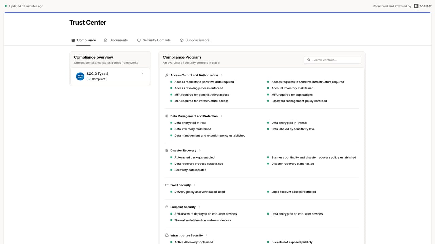
Task: Expand the Endpoint Security chevron
Action: tap(199, 207)
